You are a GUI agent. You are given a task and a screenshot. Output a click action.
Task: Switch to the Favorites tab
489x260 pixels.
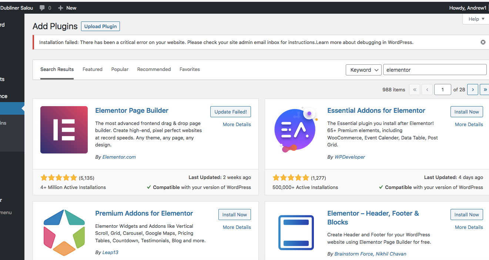190,70
